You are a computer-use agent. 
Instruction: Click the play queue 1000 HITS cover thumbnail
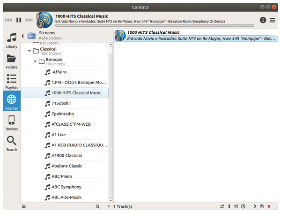[120, 35]
